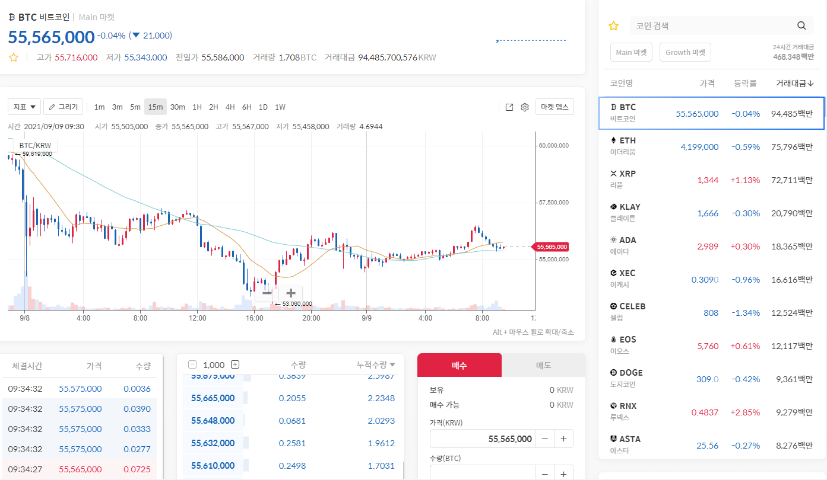Switch chart to 3m interval
This screenshot has height=480, width=827.
click(x=118, y=107)
